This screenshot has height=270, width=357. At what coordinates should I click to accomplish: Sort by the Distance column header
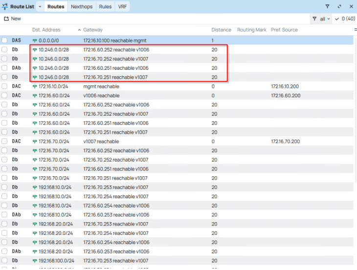click(221, 30)
